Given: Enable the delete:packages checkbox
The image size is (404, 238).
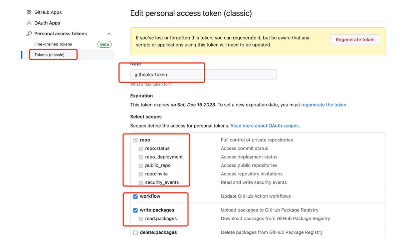Looking at the screenshot, I should point(135,233).
